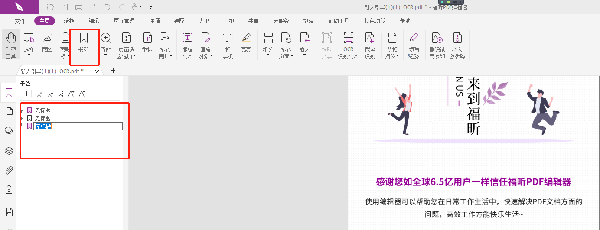This screenshot has height=230, width=600.
Task: Open the 文件 menu
Action: 20,21
